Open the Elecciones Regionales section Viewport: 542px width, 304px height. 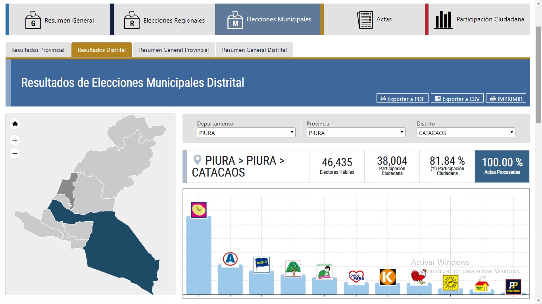(x=165, y=19)
